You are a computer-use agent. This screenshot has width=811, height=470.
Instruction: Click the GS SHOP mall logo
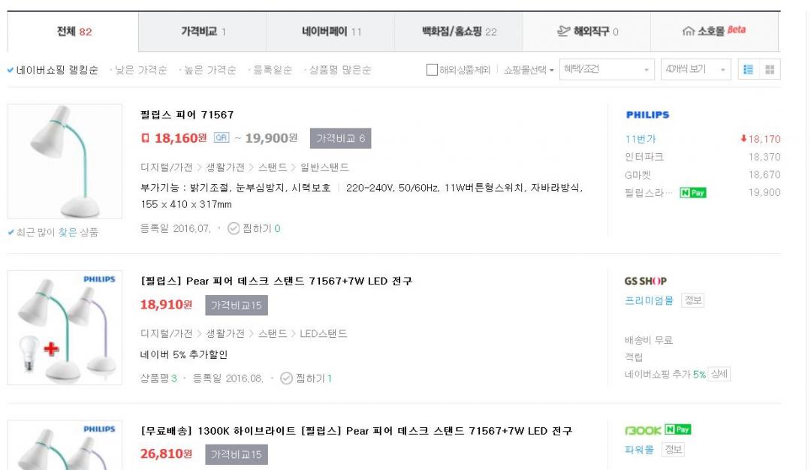tap(645, 282)
